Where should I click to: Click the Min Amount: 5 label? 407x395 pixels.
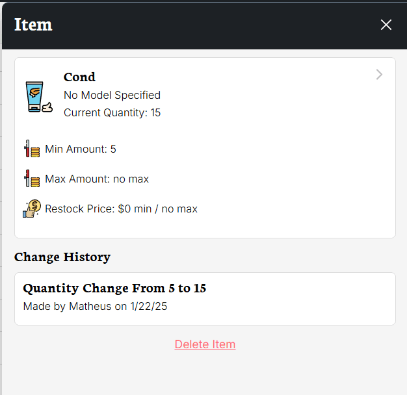click(x=81, y=149)
